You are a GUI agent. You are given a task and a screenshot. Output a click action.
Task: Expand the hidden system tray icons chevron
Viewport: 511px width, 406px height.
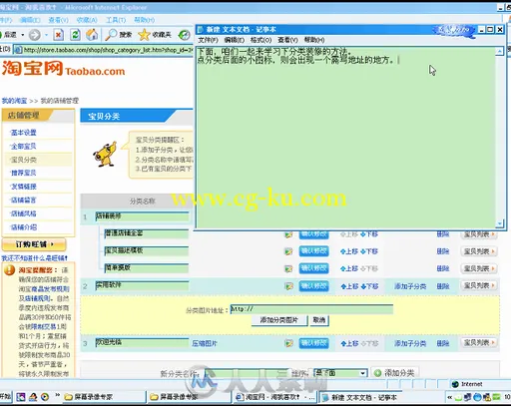[449, 397]
